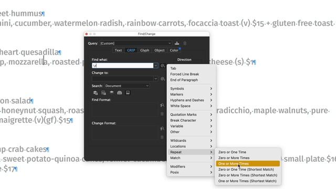Screen dimensions: 336x189
Task: Choose End of Paragraph menu entry
Action: [191, 80]
